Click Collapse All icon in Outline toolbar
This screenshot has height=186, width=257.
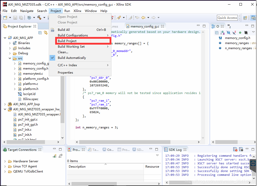point(217,33)
